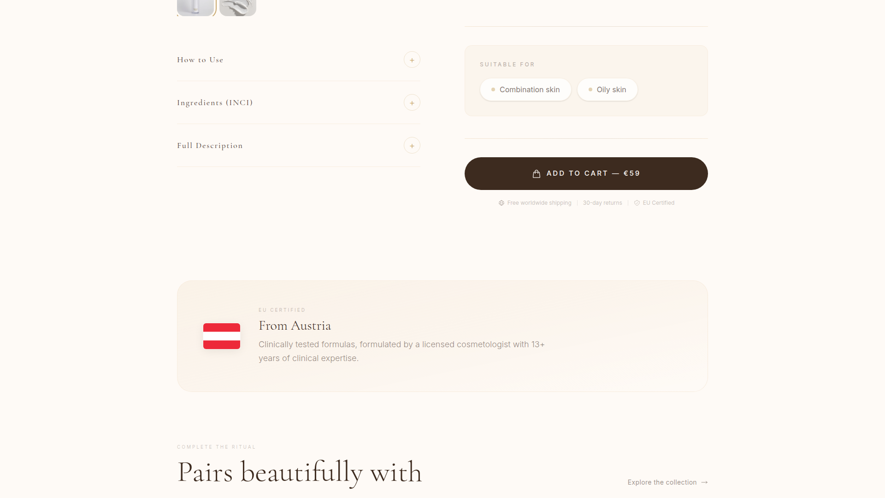
Task: Click the shopping bag icon in cart button
Action: 536,173
